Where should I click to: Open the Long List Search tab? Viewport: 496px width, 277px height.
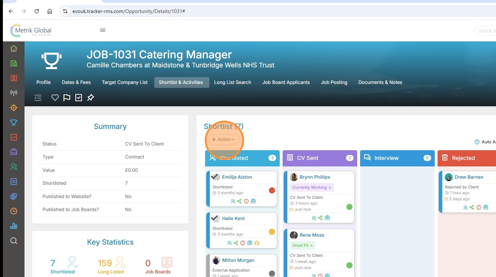(x=232, y=82)
